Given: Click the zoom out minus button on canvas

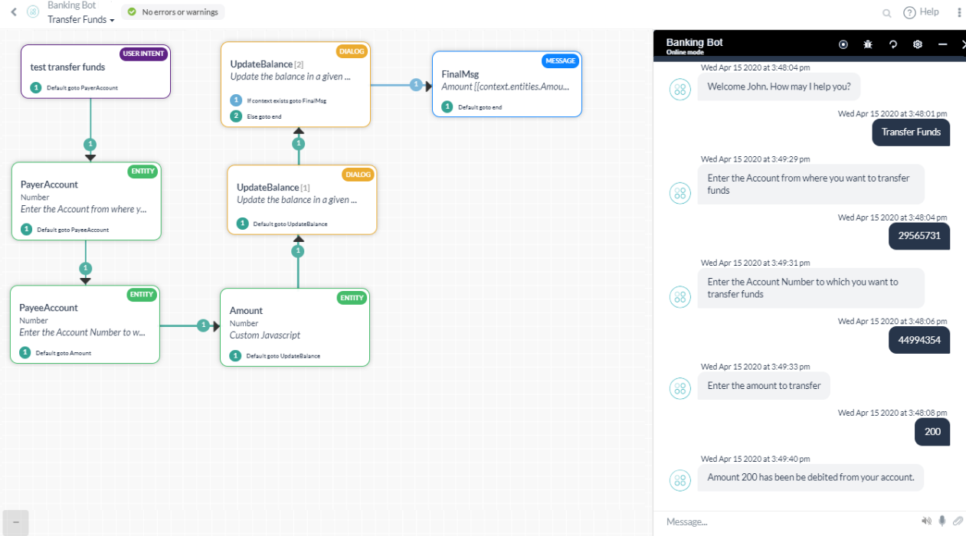Looking at the screenshot, I should click(15, 522).
